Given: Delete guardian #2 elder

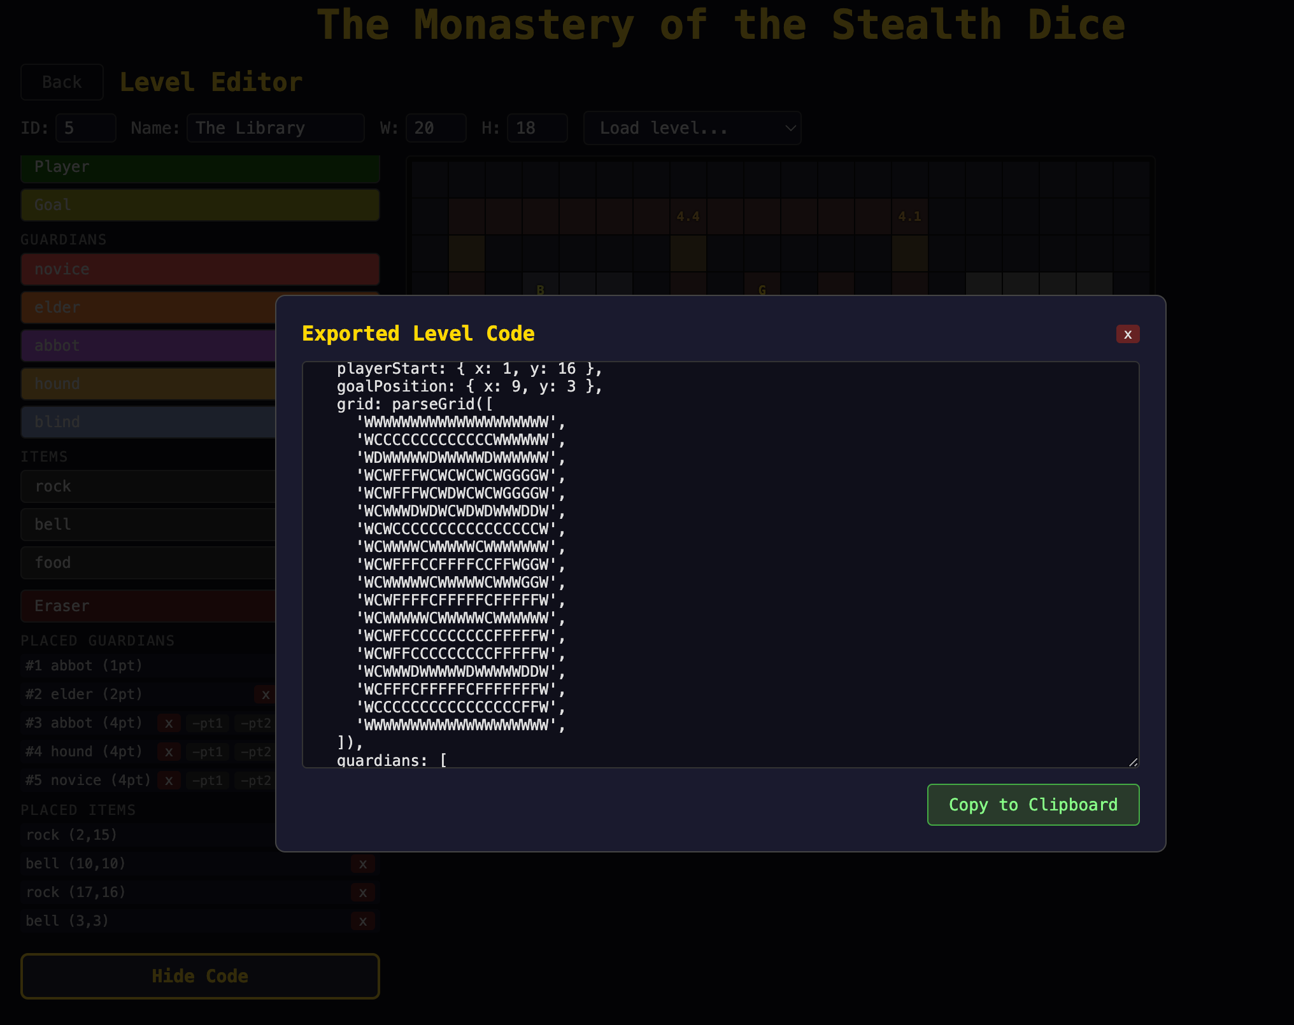Looking at the screenshot, I should [x=265, y=695].
